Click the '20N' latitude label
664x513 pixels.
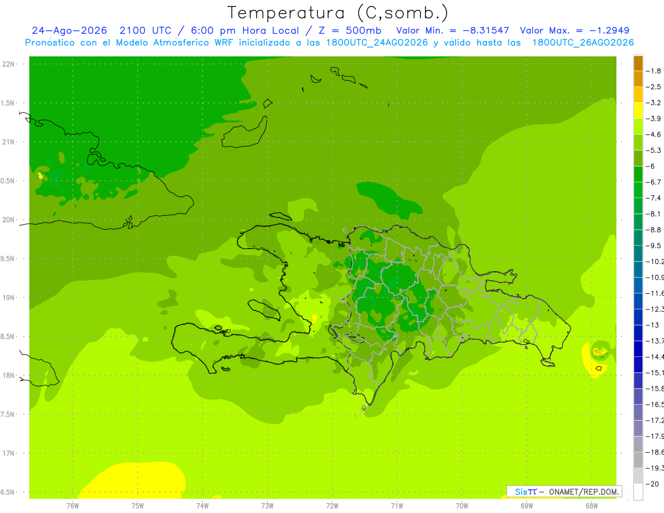pyautogui.click(x=8, y=220)
